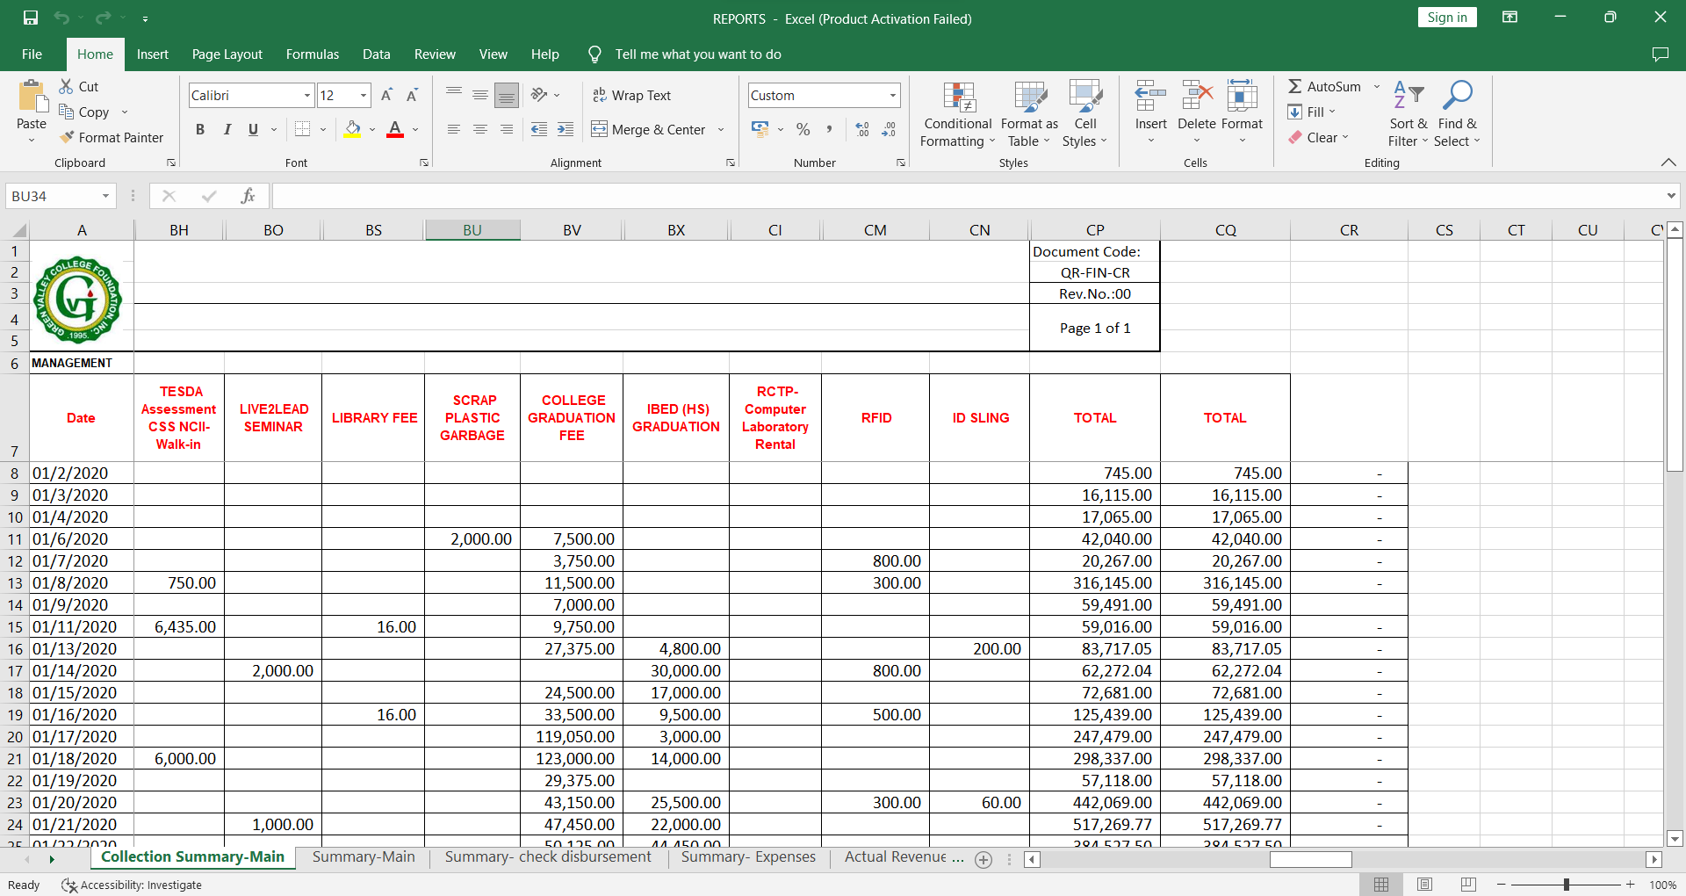Click the Fill button in Editing group
The height and width of the screenshot is (896, 1686).
tap(1312, 112)
